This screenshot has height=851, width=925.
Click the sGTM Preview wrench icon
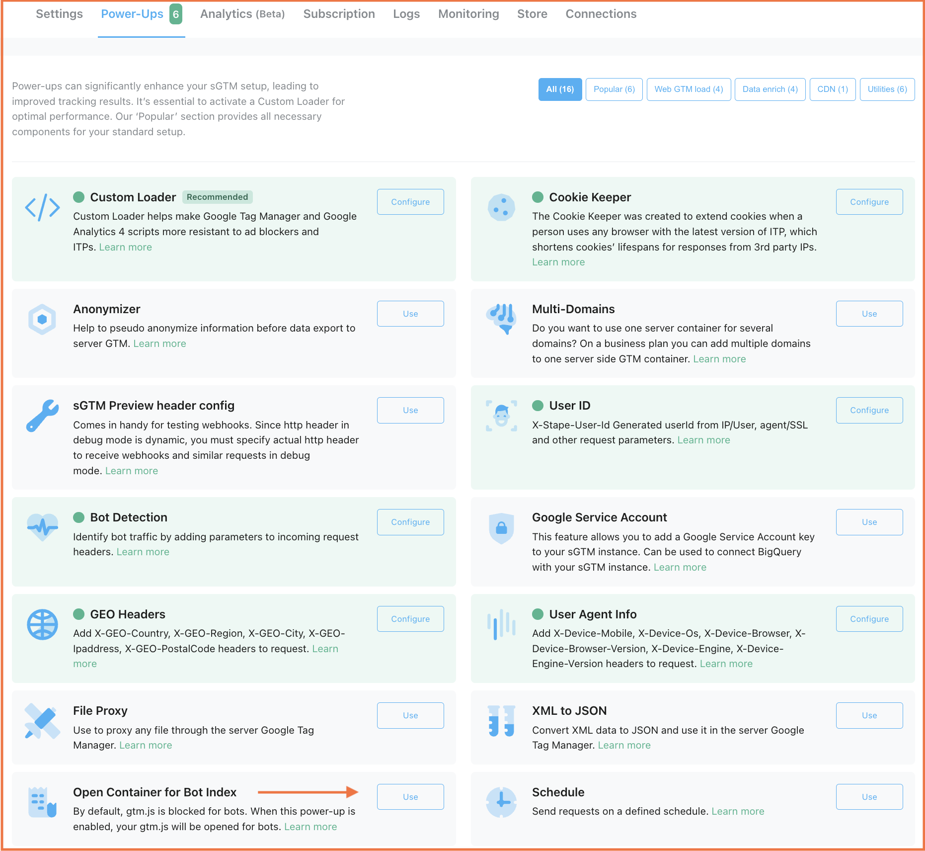click(x=42, y=416)
